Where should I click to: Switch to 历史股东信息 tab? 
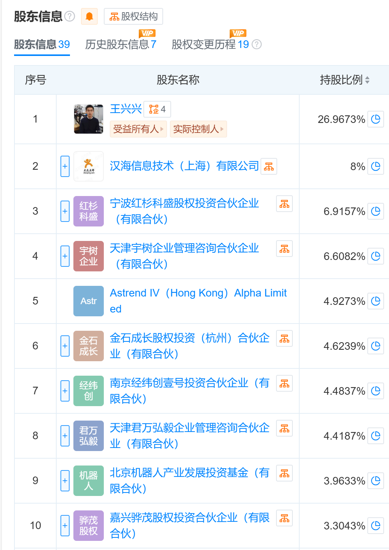click(121, 45)
